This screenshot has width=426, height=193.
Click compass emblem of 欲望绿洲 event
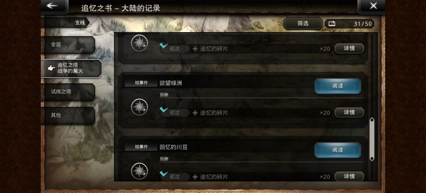[x=139, y=107]
